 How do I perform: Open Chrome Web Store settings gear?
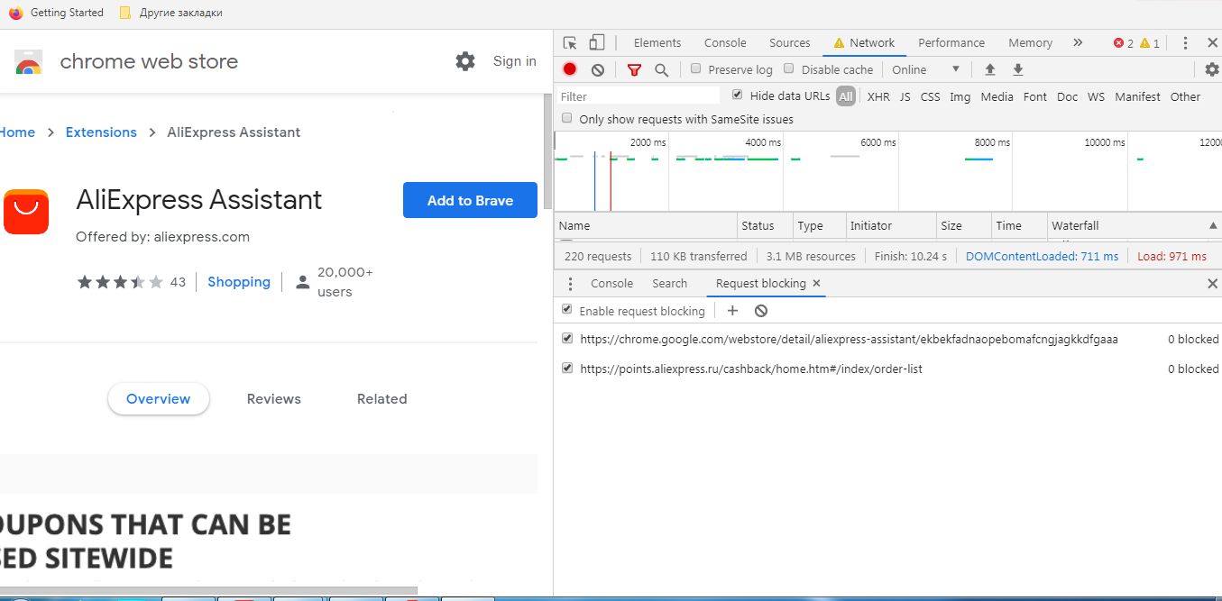pyautogui.click(x=465, y=61)
